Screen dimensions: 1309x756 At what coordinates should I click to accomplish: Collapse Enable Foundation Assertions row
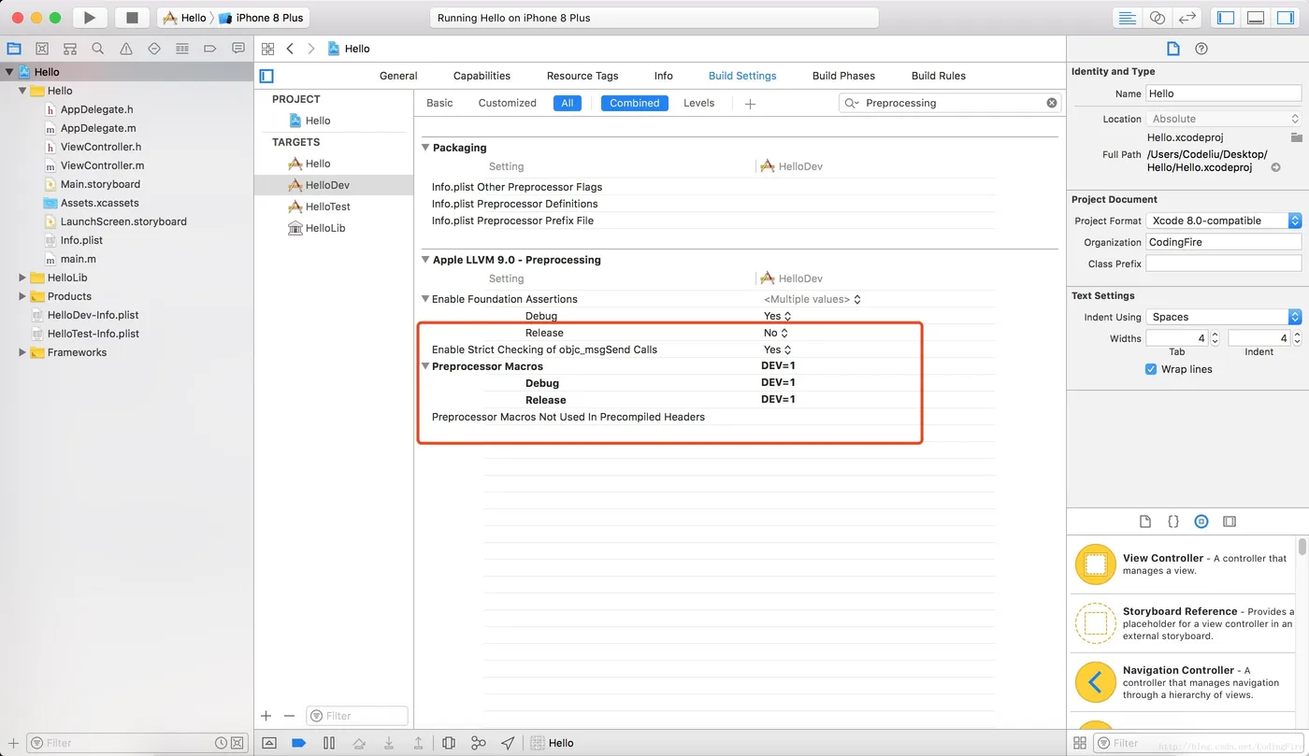425,299
